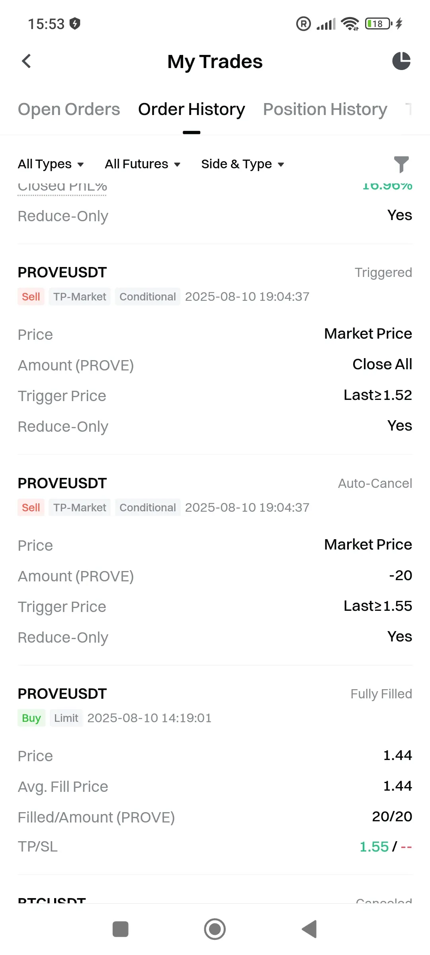Tap the Closed PnL% underlined label
This screenshot has height=955, width=430.
63,187
